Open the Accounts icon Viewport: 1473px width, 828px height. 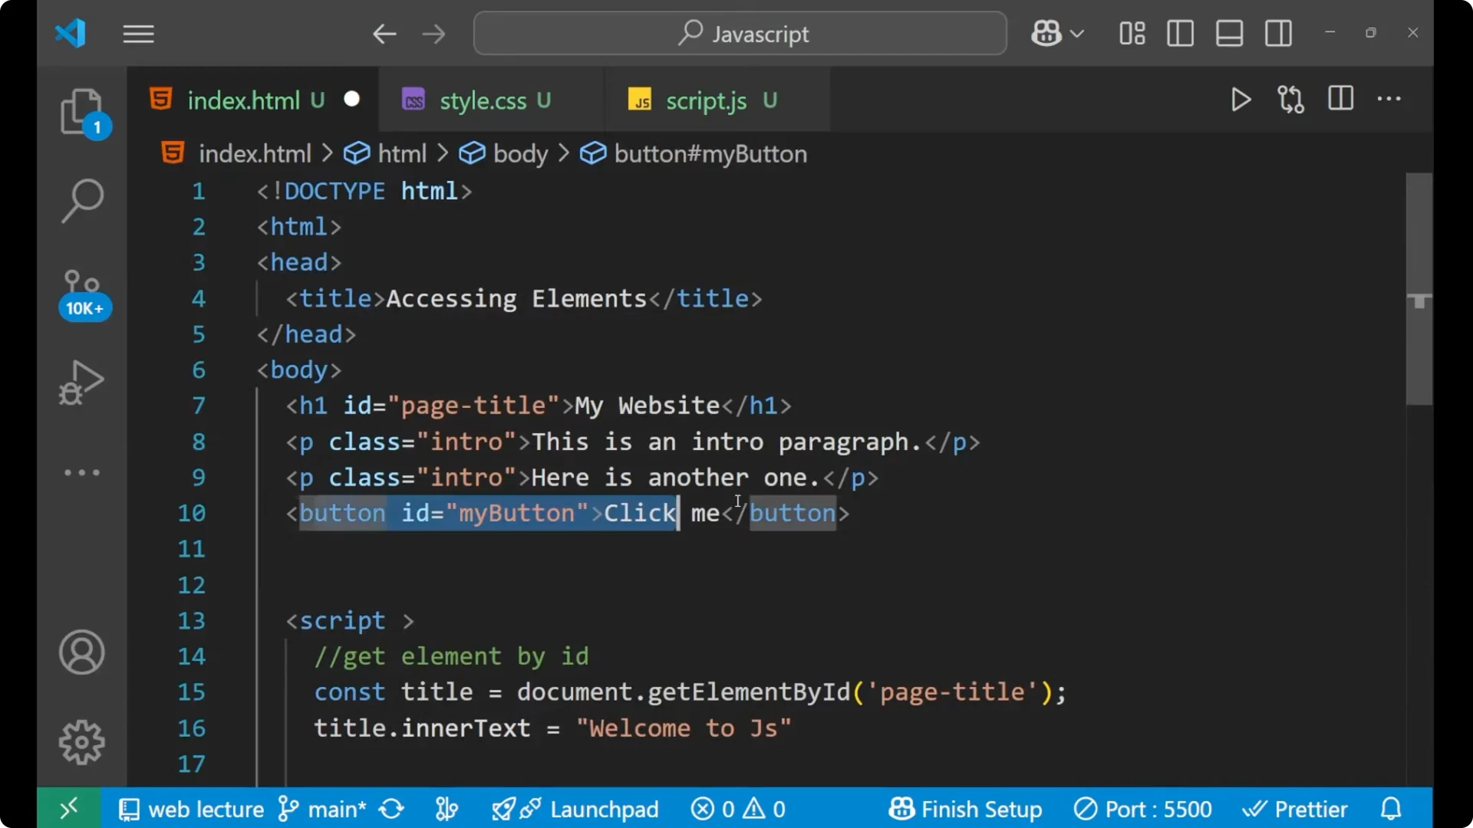pyautogui.click(x=81, y=652)
